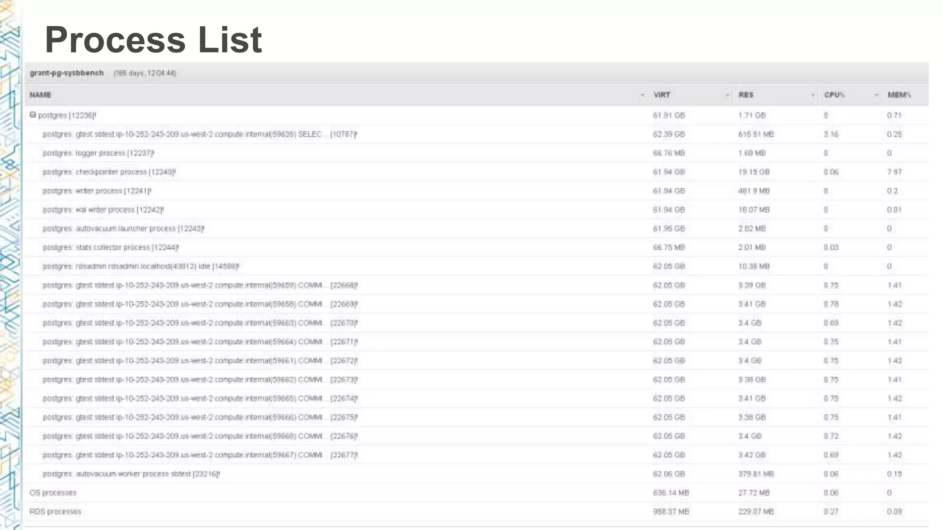This screenshot has height=530, width=943.
Task: Click MEM% value 0.09 of RDS processes
Action: [895, 512]
